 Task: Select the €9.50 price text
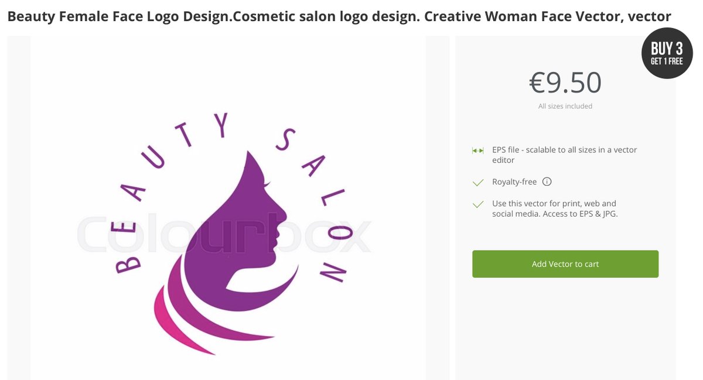tap(565, 83)
